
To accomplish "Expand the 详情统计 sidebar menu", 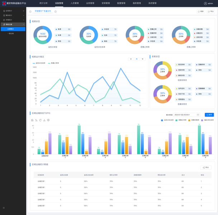I will [x=14, y=20].
